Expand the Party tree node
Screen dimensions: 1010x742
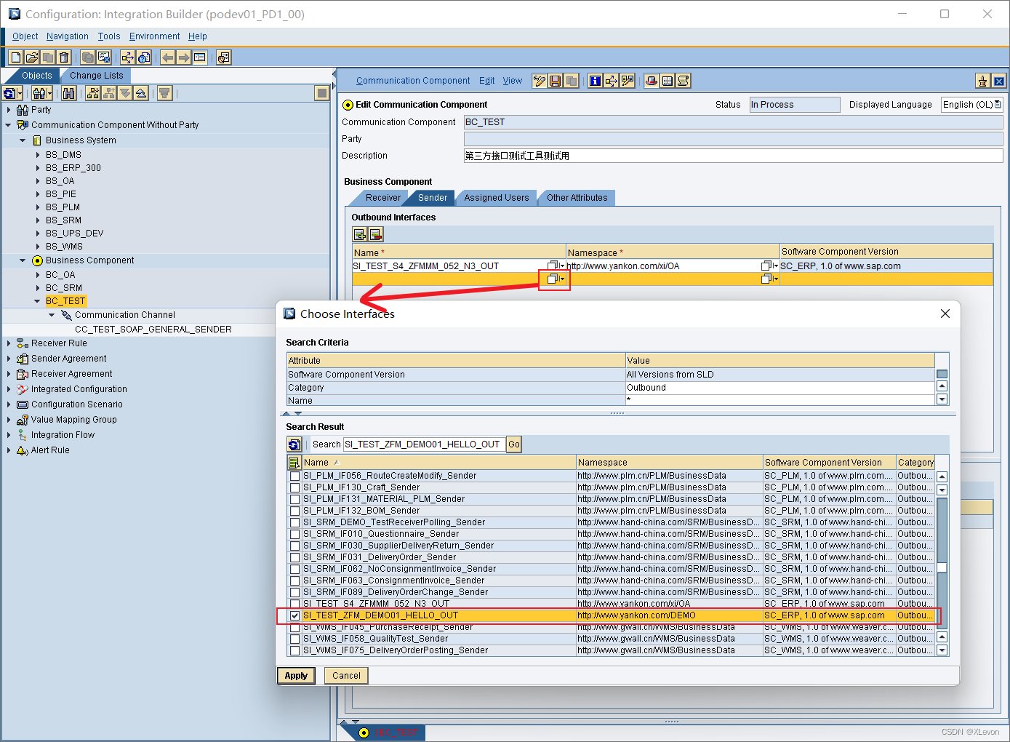[x=9, y=110]
